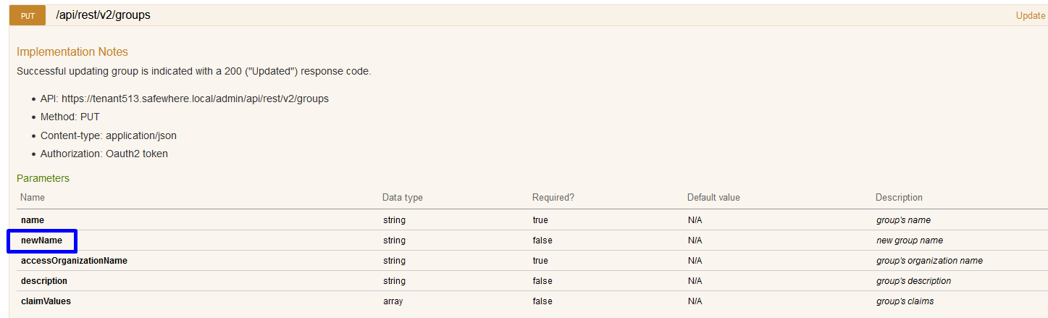The image size is (1048, 318).
Task: Click the Parameters section heading
Action: [x=43, y=178]
